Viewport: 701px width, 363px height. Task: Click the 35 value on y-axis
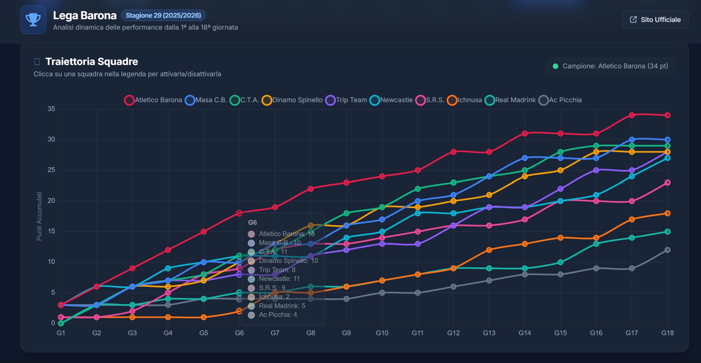tap(51, 109)
